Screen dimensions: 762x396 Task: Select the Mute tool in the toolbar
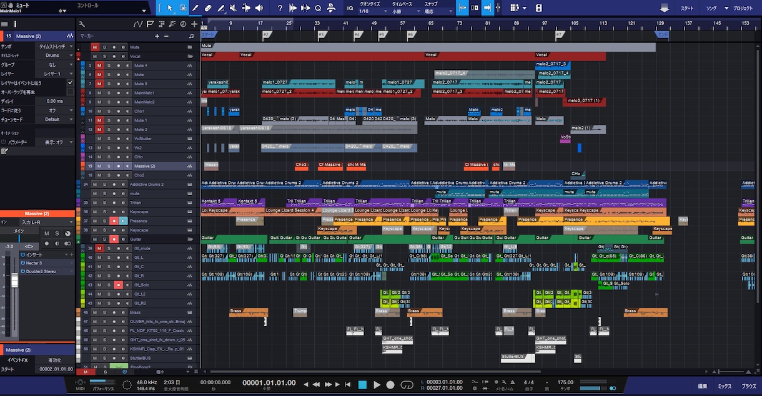tap(233, 8)
